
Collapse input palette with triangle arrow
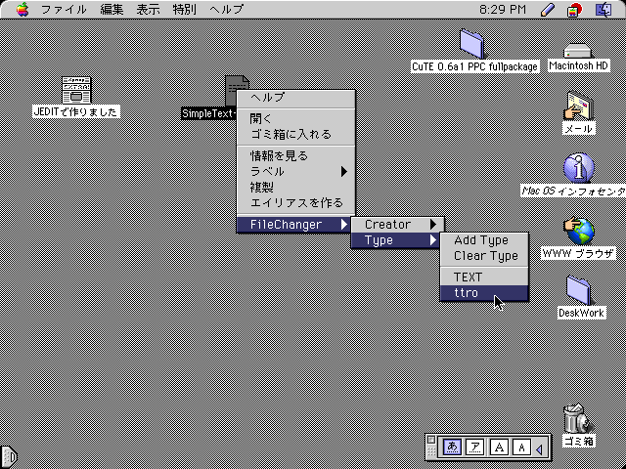[539, 449]
